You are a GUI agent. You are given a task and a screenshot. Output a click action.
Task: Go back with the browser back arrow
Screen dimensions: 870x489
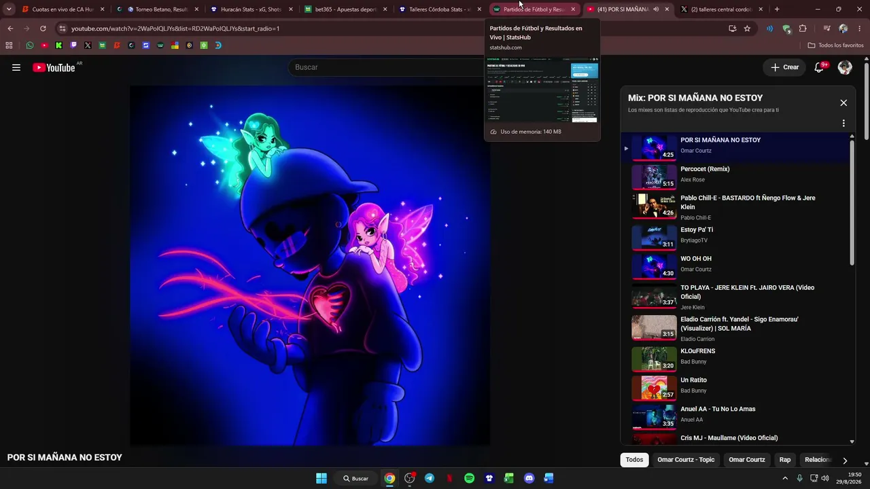pos(10,29)
